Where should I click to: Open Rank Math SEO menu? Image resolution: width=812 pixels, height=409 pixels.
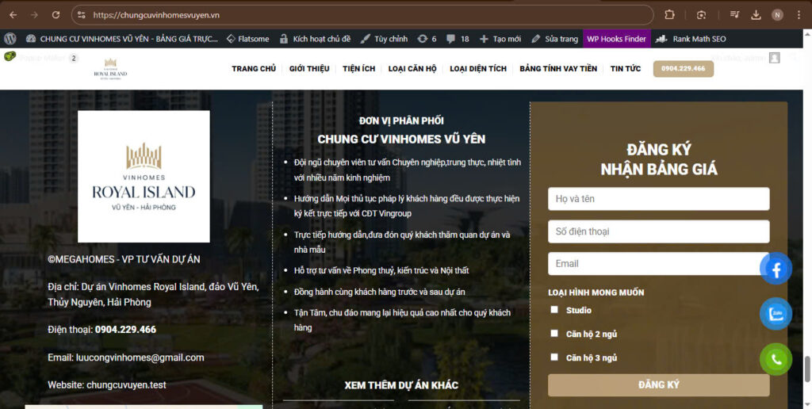691,39
